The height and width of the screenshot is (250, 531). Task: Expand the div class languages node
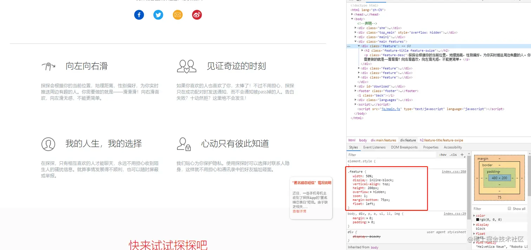[356, 100]
